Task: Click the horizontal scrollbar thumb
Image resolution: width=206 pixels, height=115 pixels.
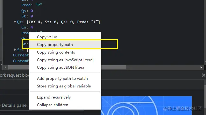Action: pos(67,67)
